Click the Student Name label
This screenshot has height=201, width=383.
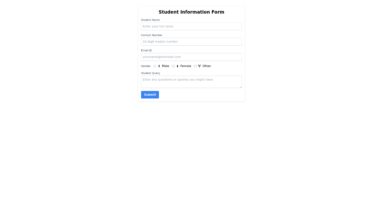[150, 20]
